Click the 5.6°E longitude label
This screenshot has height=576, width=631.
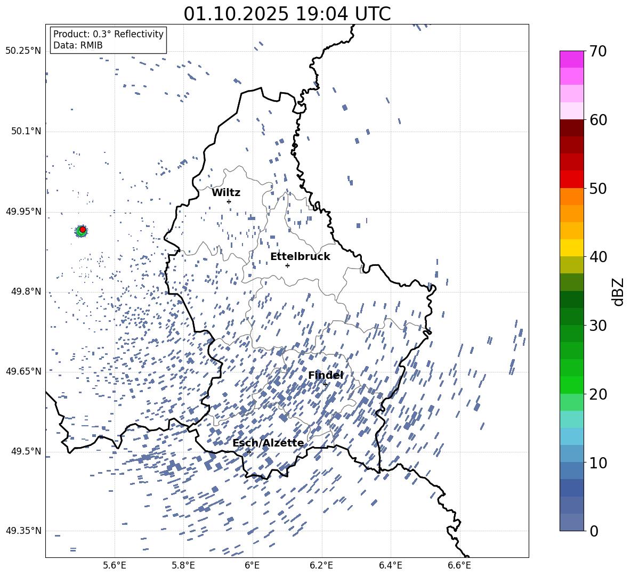click(x=115, y=565)
